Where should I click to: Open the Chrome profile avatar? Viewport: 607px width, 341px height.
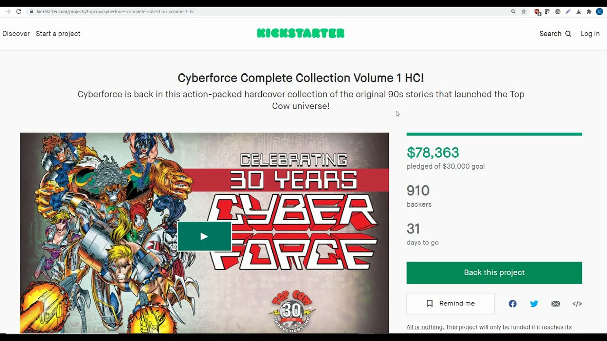599,11
